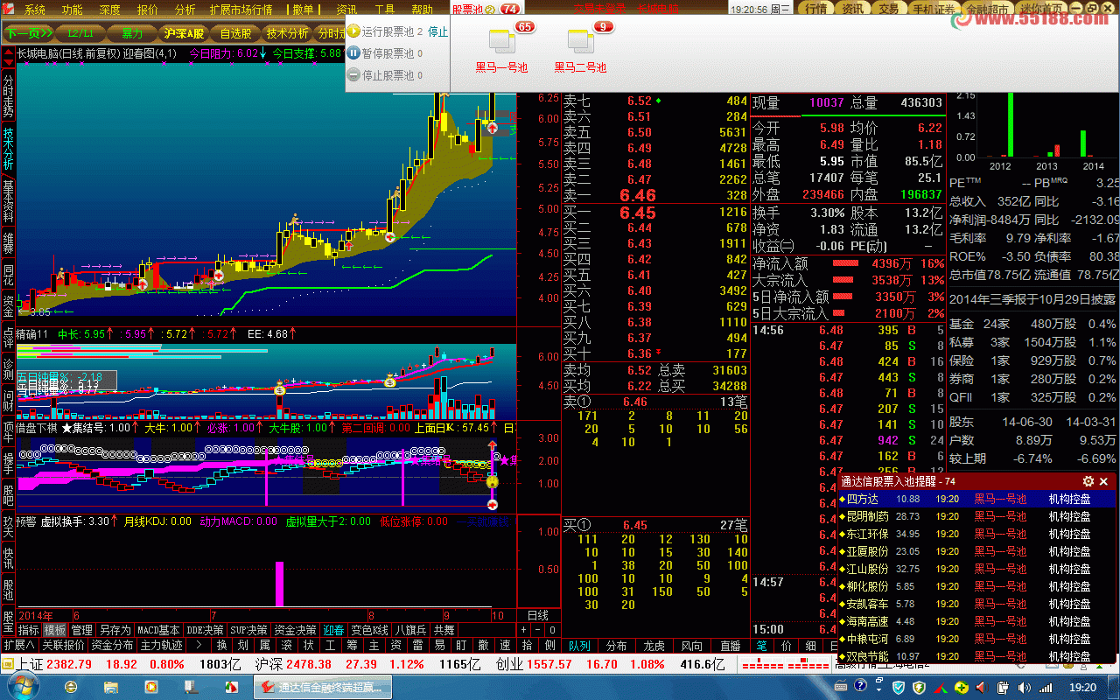
Task: Click the 暴力 button
Action: 132,33
